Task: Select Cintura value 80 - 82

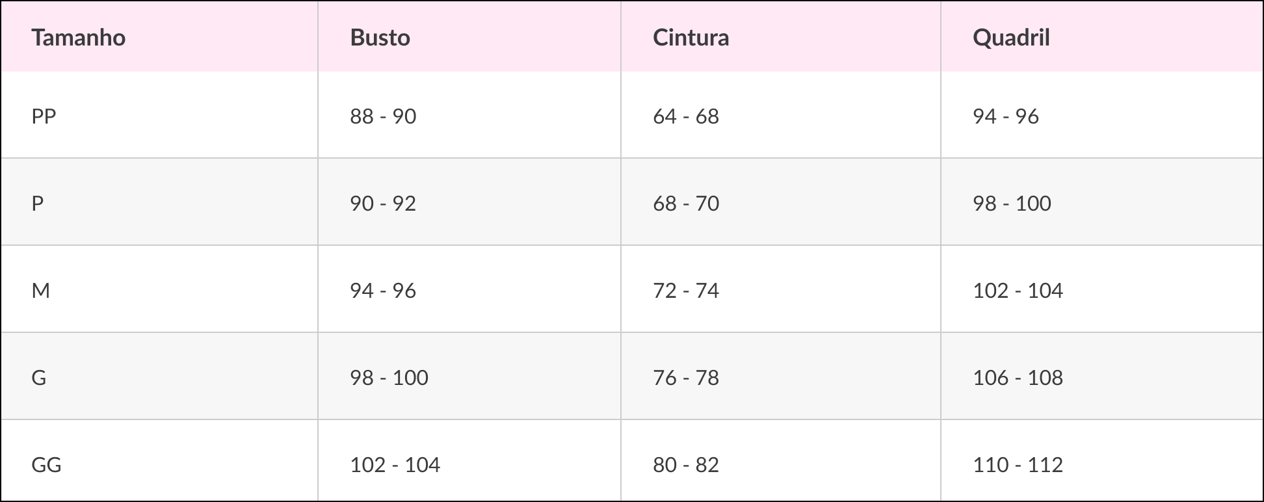Action: click(x=686, y=465)
